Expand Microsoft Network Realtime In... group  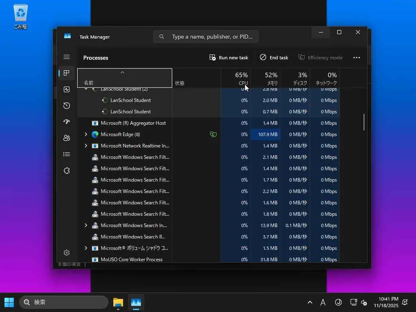point(86,146)
